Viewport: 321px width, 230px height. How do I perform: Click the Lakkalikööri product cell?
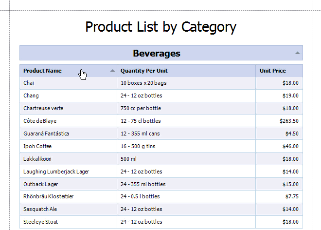tap(37, 159)
